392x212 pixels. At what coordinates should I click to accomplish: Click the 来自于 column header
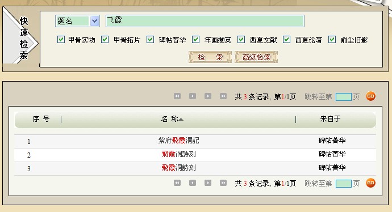(x=330, y=119)
